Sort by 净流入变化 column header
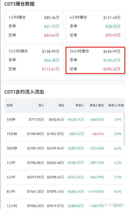This screenshot has width=126, height=209. click(97, 105)
